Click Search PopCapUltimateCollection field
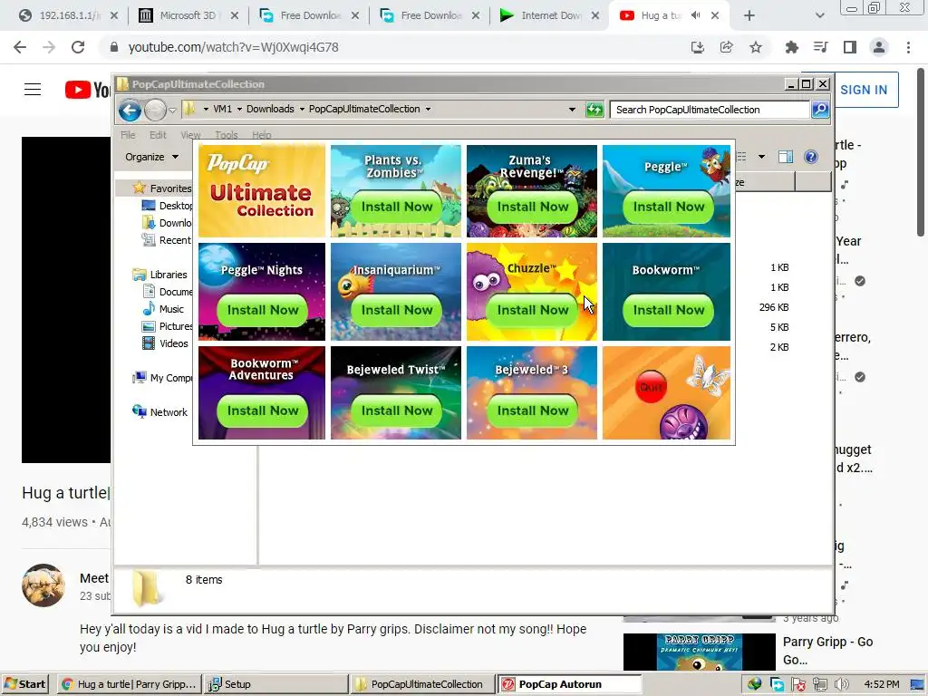 point(710,110)
